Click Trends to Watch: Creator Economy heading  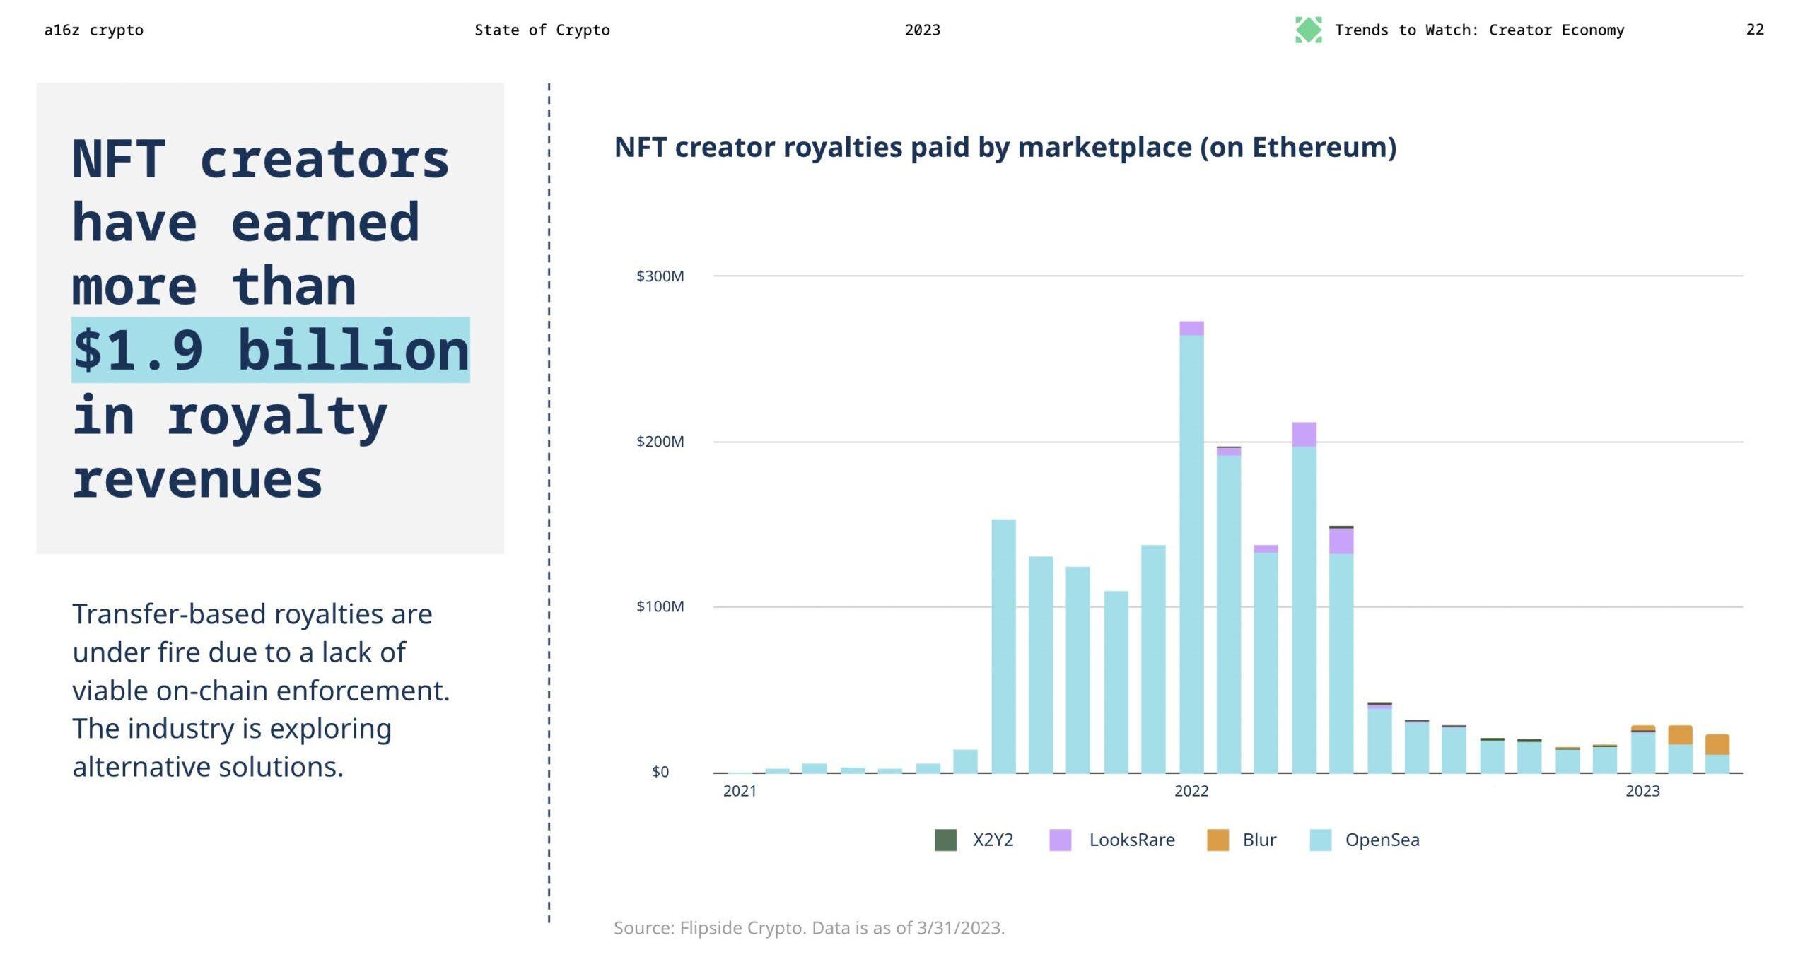(x=1479, y=30)
